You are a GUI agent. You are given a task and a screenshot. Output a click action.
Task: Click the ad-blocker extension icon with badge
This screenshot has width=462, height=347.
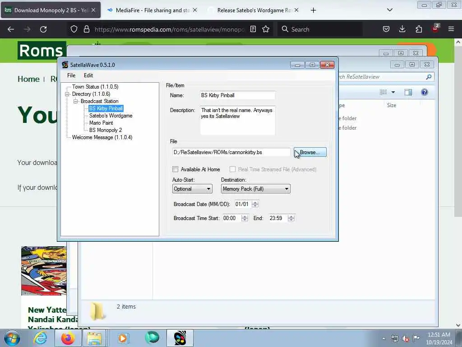pyautogui.click(x=435, y=28)
